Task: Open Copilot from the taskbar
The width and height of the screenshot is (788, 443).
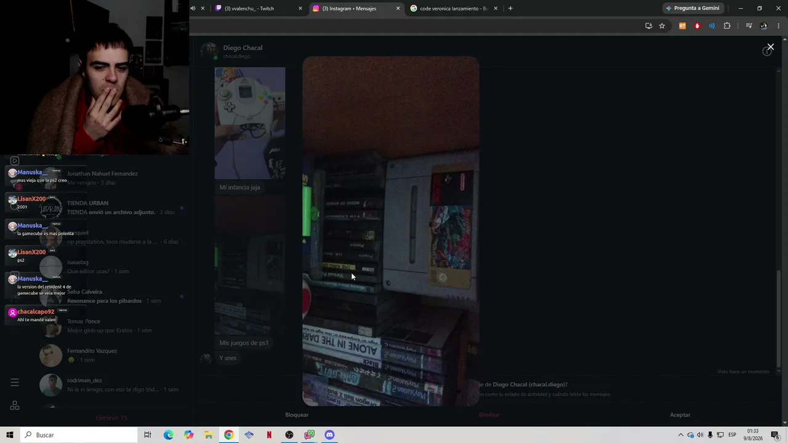Action: [188, 435]
